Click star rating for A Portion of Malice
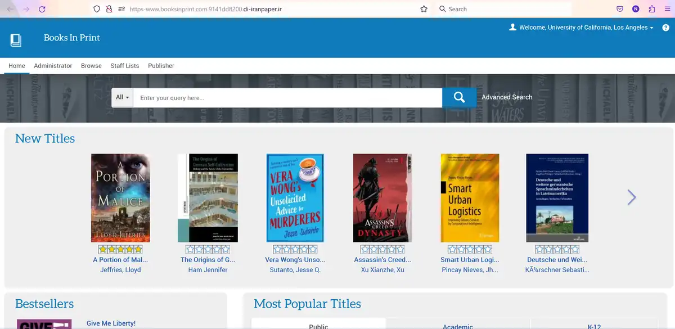The width and height of the screenshot is (675, 329). 120,249
